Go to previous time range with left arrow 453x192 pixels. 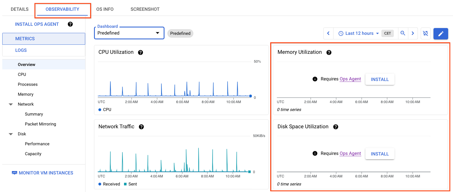coord(328,33)
